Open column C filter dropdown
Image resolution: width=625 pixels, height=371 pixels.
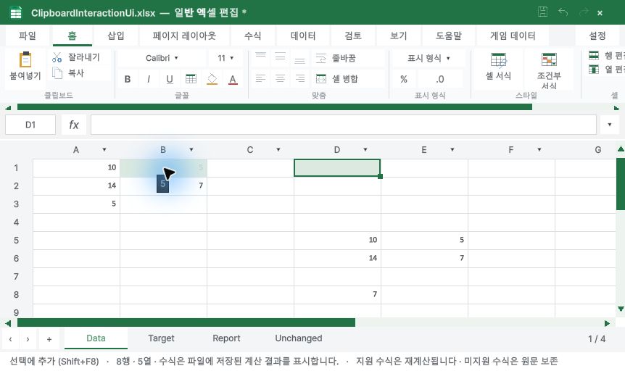tap(278, 150)
